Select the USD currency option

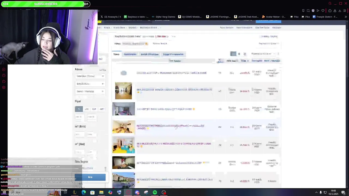click(x=86, y=109)
